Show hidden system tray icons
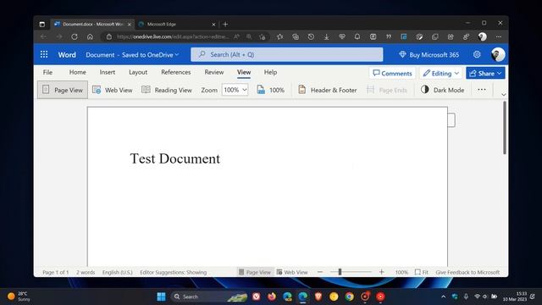 443,297
